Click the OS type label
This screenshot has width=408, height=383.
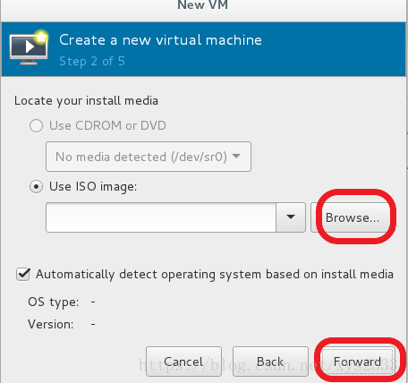pos(54,302)
